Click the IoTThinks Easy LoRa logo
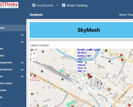 click(9, 5)
